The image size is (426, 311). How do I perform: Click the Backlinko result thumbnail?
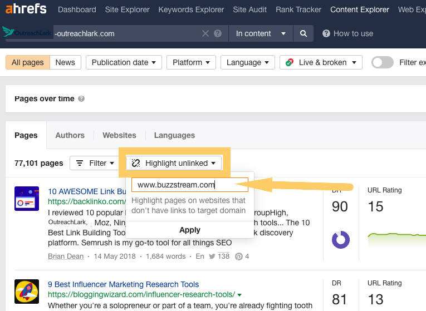tap(27, 199)
